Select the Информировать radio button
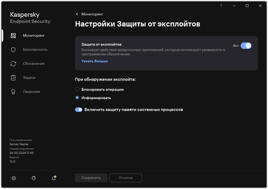Screen dimensions: 268x189 coord(77,98)
